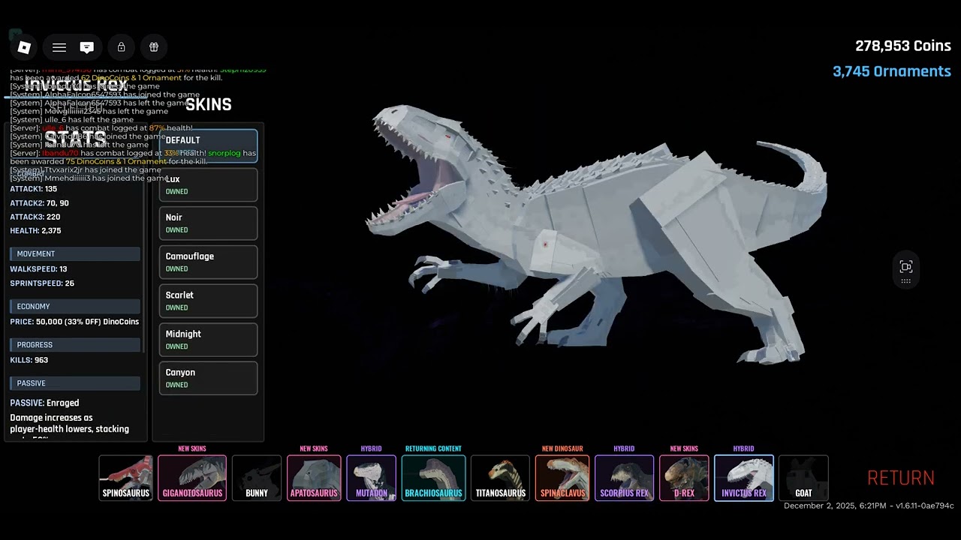961x540 pixels.
Task: Select the Camouflage skin option
Action: click(208, 262)
